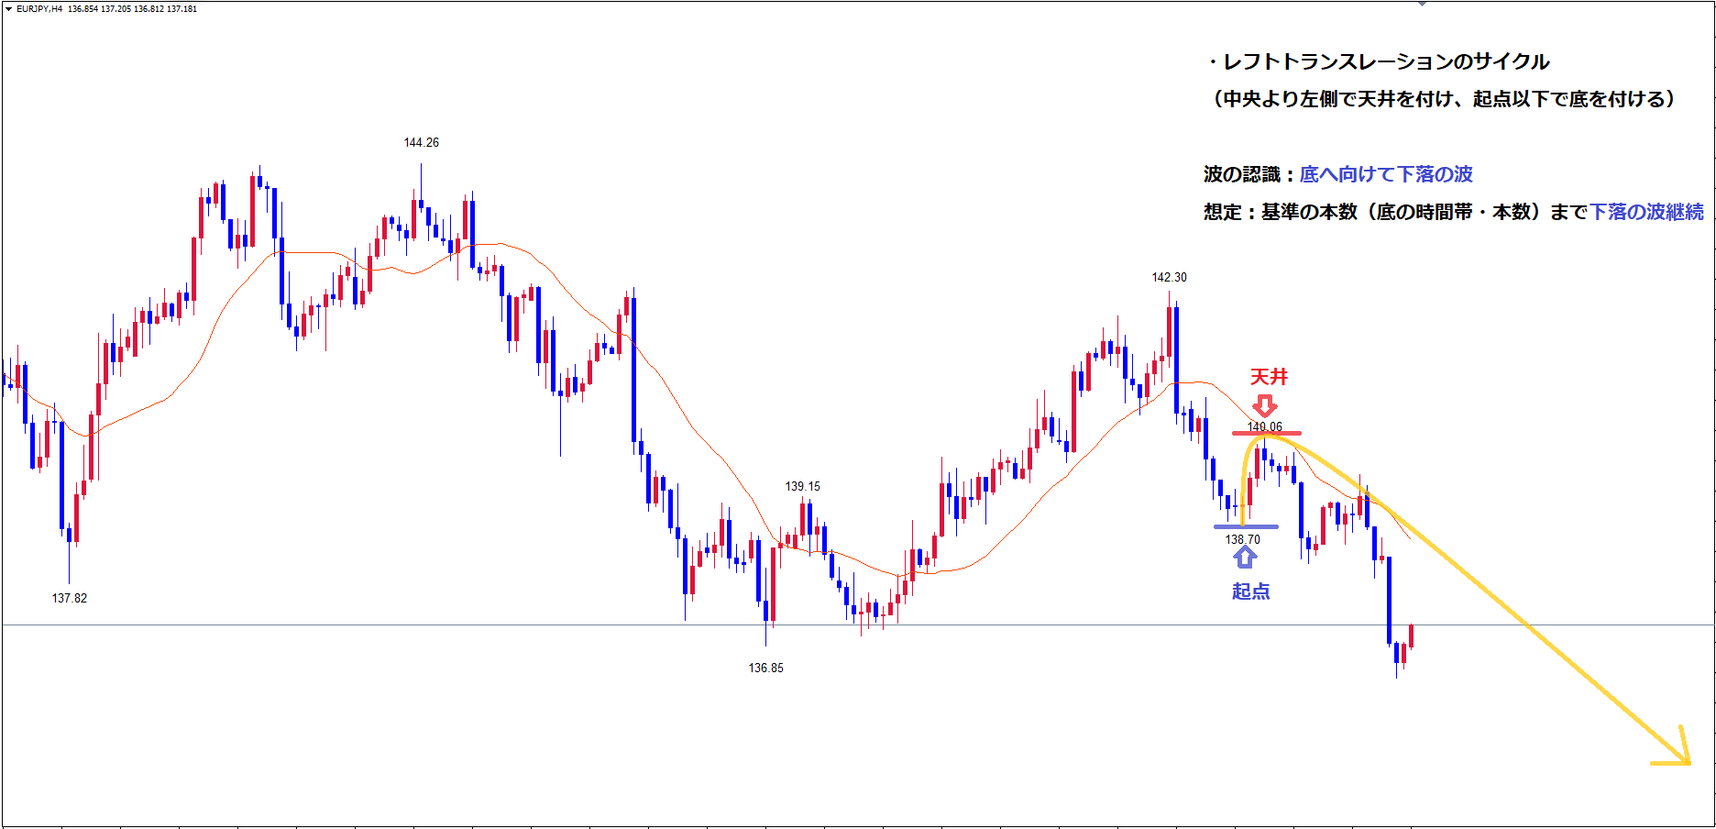Click the red down arrow below 天井
This screenshot has width=1716, height=829.
coord(1264,405)
